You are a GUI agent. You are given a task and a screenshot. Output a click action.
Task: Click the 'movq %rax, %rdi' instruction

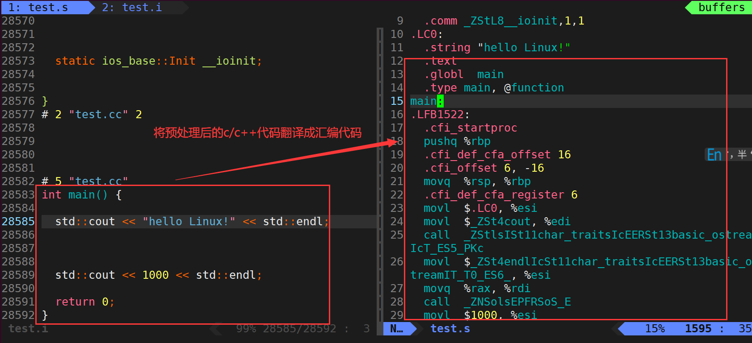[477, 289]
